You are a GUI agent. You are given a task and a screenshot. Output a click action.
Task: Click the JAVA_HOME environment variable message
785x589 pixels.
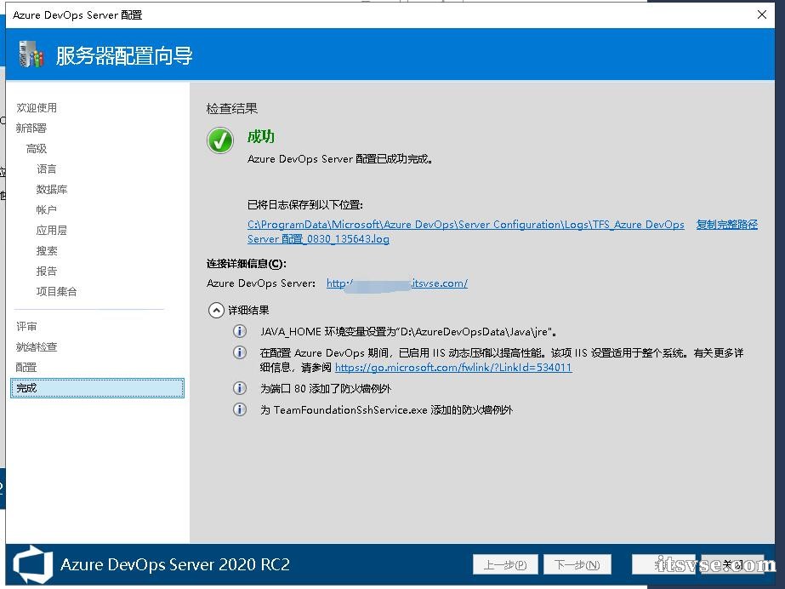click(408, 332)
